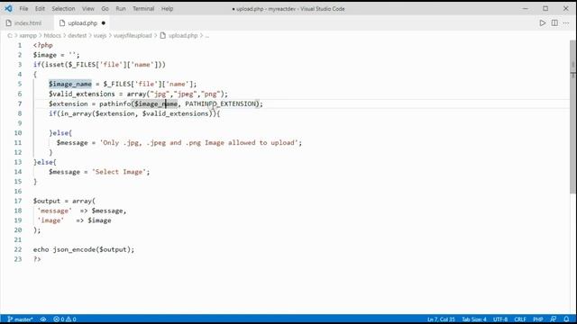Minimize the VS Code window
Viewport: 577px width, 324px height.
525,8
